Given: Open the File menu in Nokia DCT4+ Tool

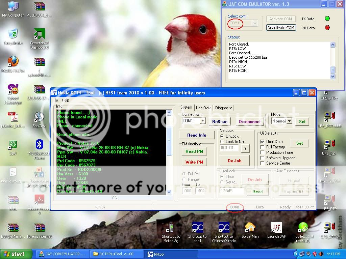Looking at the screenshot, I should [x=55, y=100].
